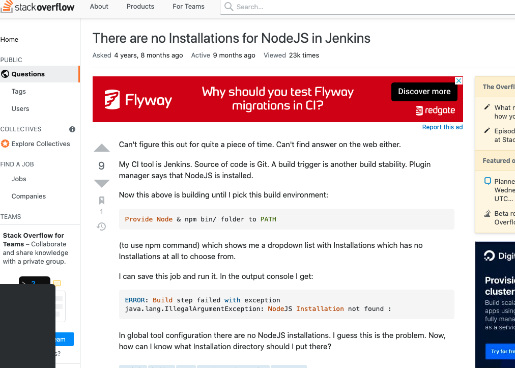The height and width of the screenshot is (368, 515).
Task: Click the Stack Overflow logo
Action: [x=37, y=7]
